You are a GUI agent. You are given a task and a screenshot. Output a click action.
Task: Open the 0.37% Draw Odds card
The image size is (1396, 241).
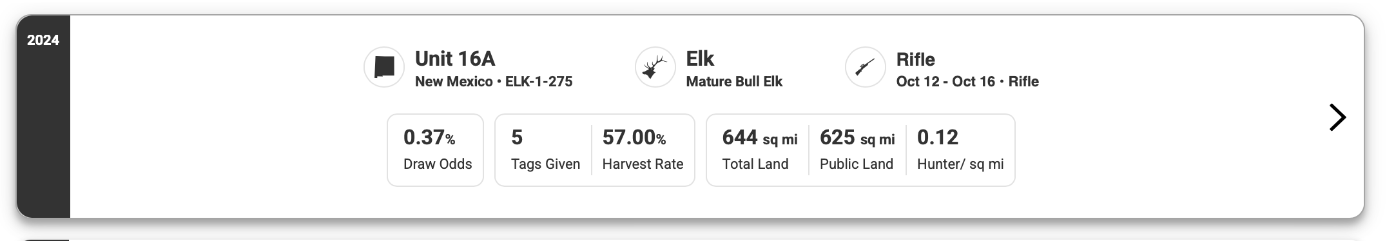point(435,150)
